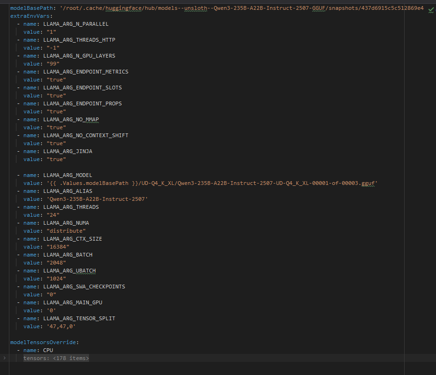Click the snapshots path string on first line
The image size is (436, 375).
point(241,8)
